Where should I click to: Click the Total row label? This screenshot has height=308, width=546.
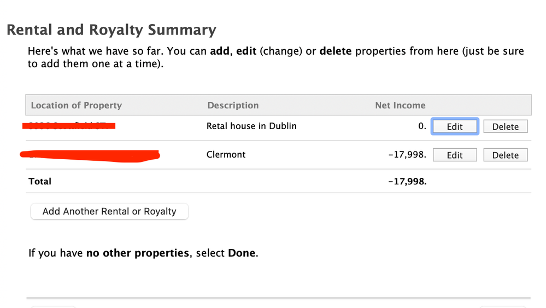(40, 181)
